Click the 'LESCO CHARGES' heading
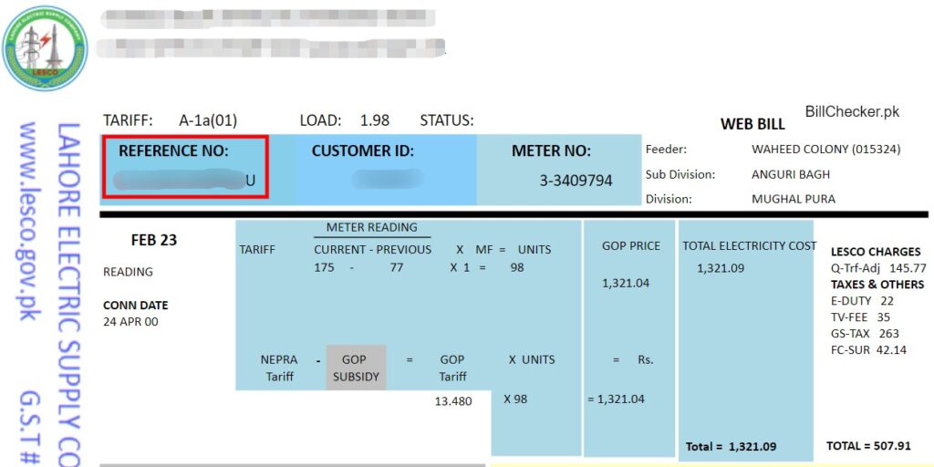934x467 pixels. click(x=876, y=252)
